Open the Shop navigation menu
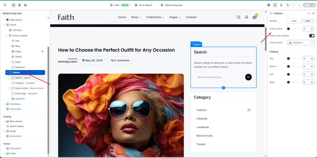The width and height of the screenshot is (317, 158). pyautogui.click(x=136, y=17)
